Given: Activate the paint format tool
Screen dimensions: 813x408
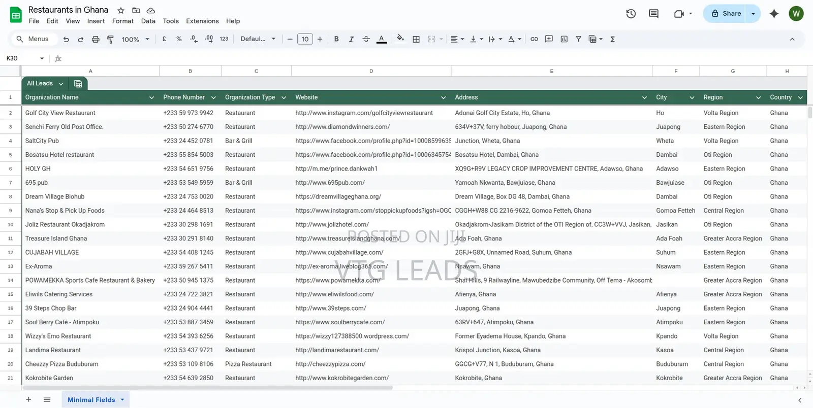Looking at the screenshot, I should 110,39.
